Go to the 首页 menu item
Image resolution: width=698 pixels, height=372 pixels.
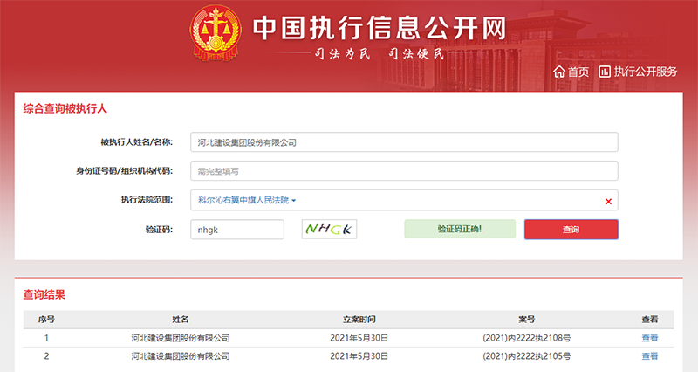pyautogui.click(x=578, y=72)
